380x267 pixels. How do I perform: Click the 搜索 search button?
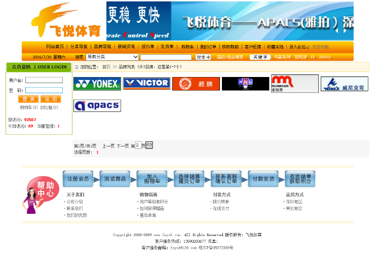[x=203, y=57]
